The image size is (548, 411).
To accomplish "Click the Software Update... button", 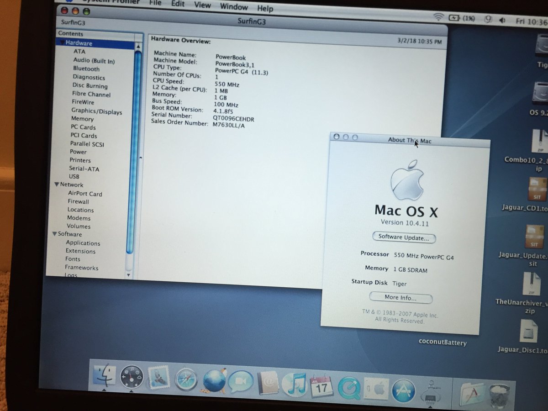I will [404, 238].
